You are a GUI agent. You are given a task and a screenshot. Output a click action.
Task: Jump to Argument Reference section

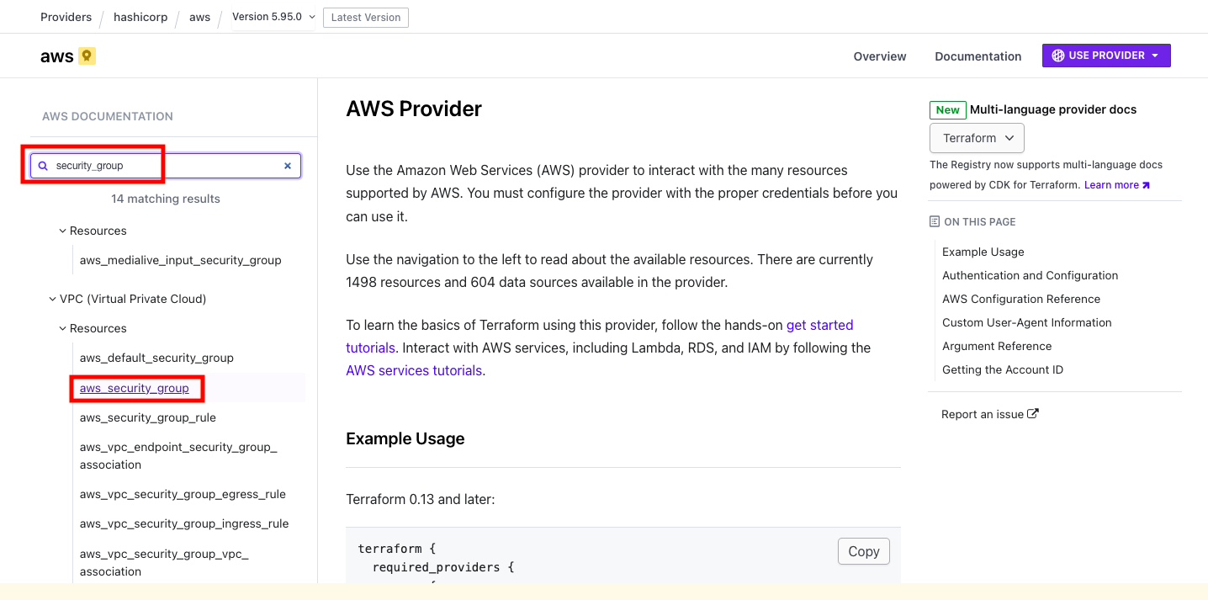(x=997, y=346)
